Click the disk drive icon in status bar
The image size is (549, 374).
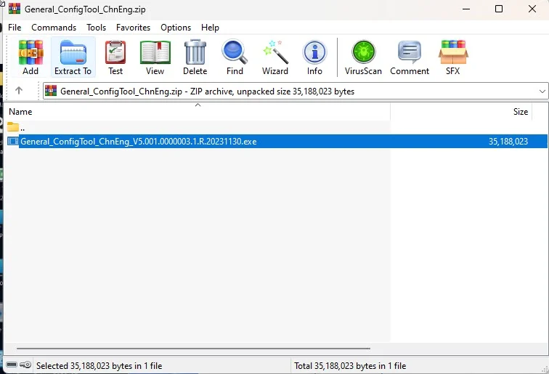12,365
